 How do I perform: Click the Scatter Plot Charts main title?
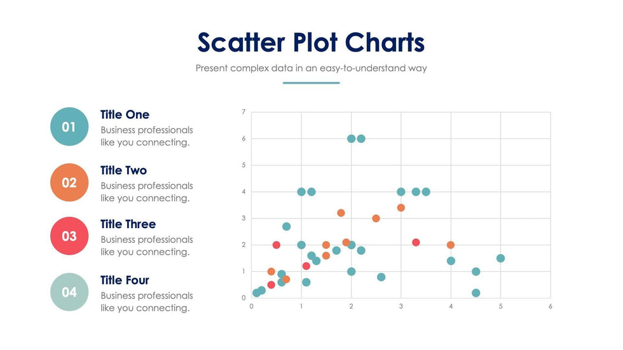click(x=311, y=42)
